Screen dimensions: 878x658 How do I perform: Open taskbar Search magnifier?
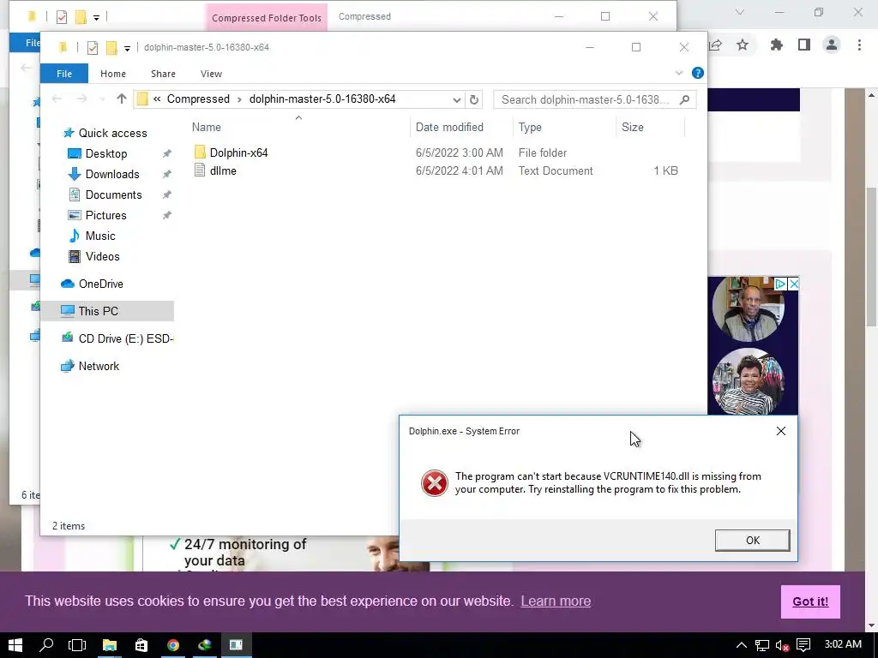click(x=46, y=645)
